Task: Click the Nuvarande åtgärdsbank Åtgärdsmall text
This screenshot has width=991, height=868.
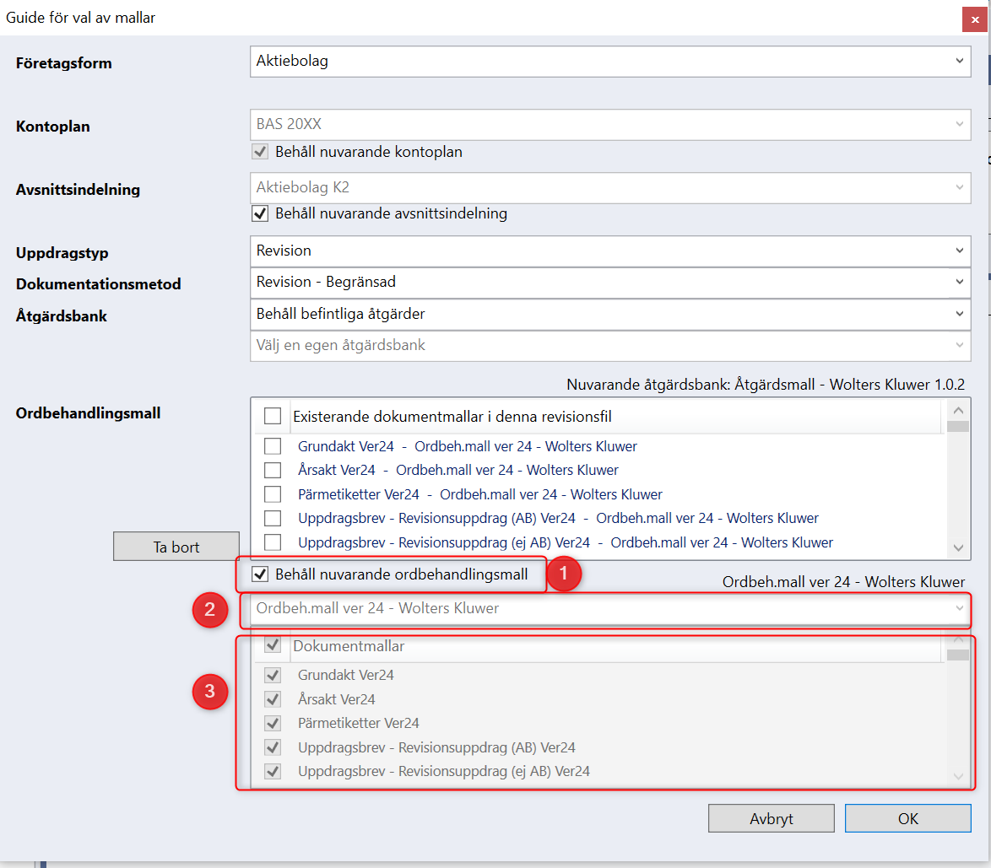Action: click(766, 385)
